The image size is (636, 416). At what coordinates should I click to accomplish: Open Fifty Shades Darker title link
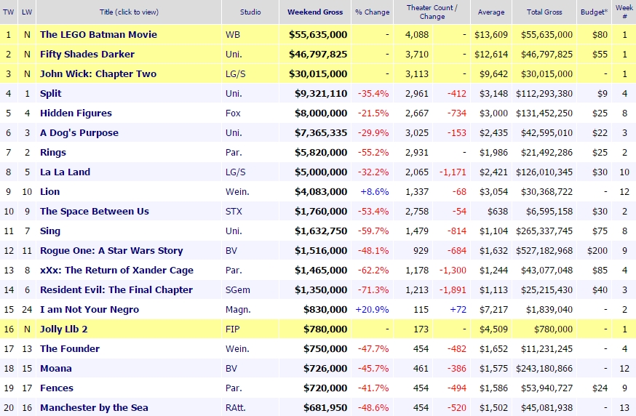coord(87,55)
